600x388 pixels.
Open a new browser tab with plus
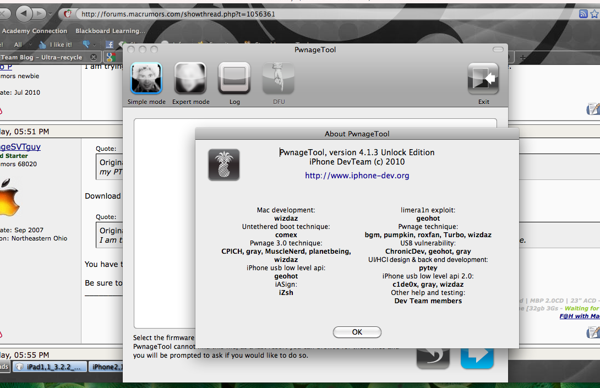point(523,58)
